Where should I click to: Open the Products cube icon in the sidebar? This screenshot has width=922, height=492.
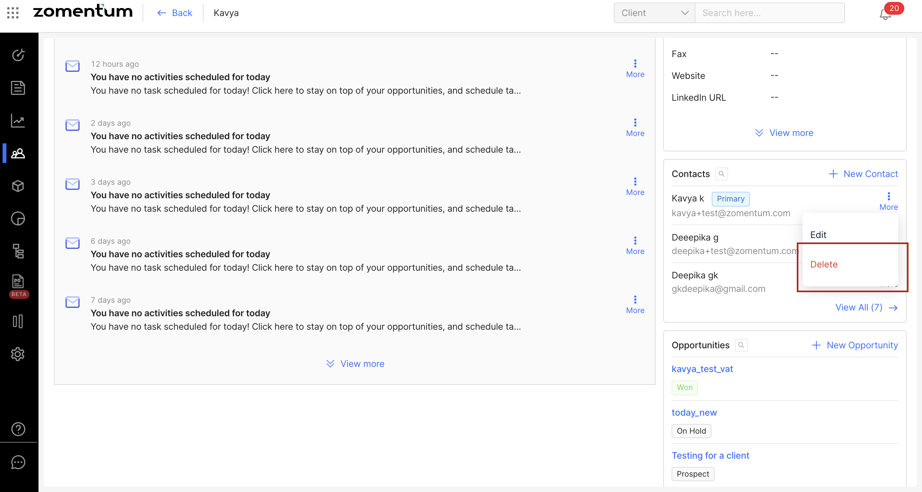click(x=18, y=186)
